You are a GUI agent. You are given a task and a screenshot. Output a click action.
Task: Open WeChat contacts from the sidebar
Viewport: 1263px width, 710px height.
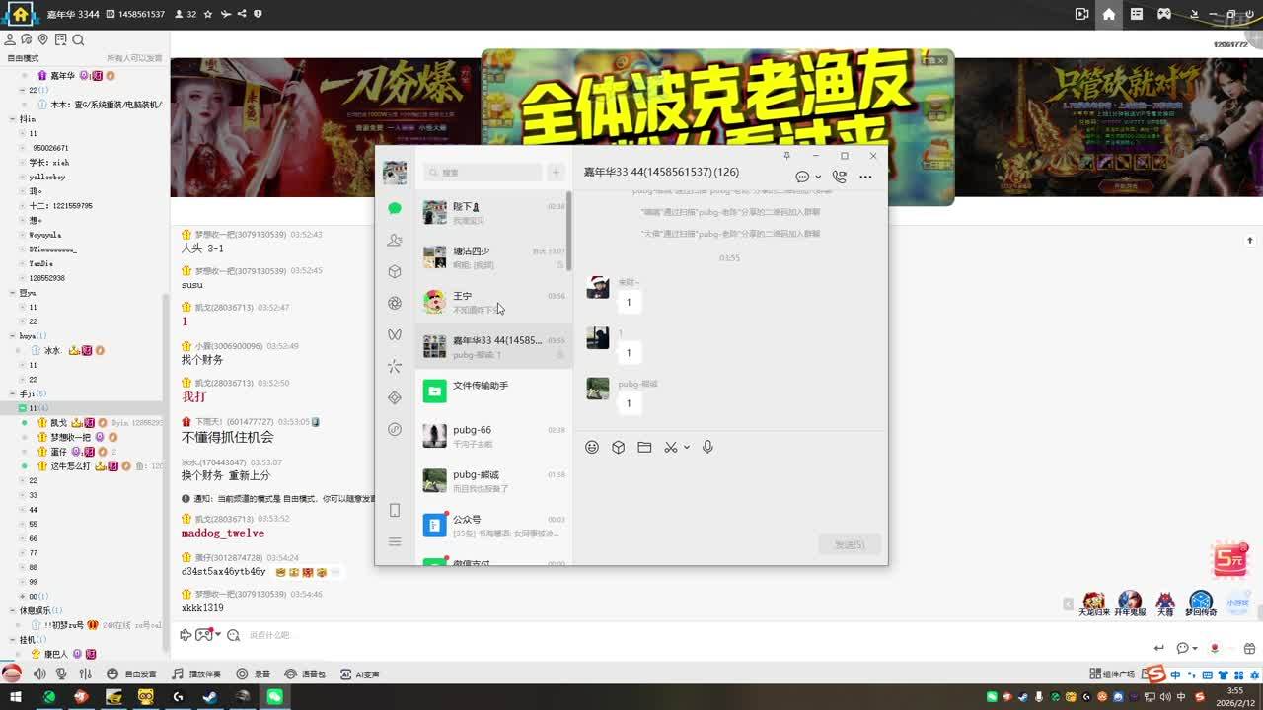click(395, 240)
